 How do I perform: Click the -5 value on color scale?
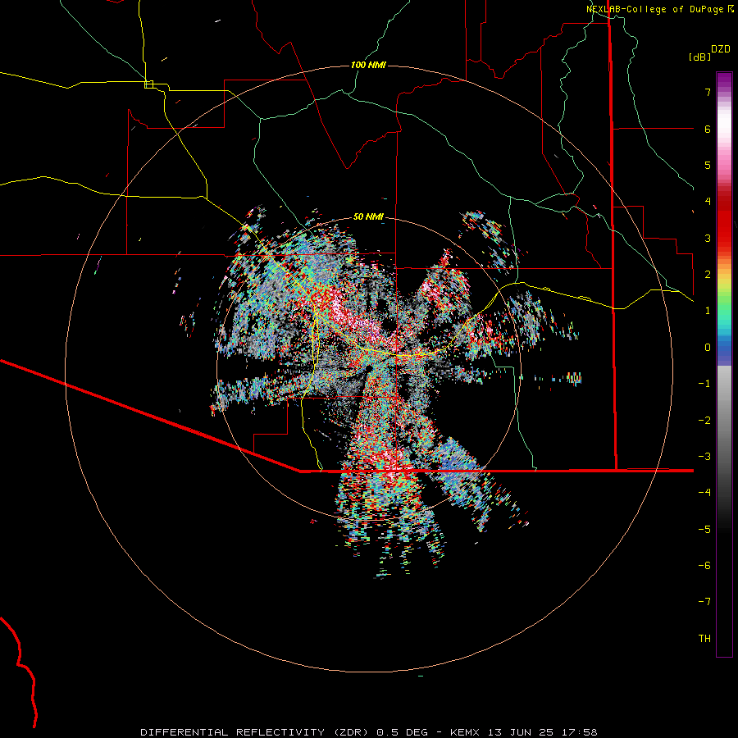point(704,530)
